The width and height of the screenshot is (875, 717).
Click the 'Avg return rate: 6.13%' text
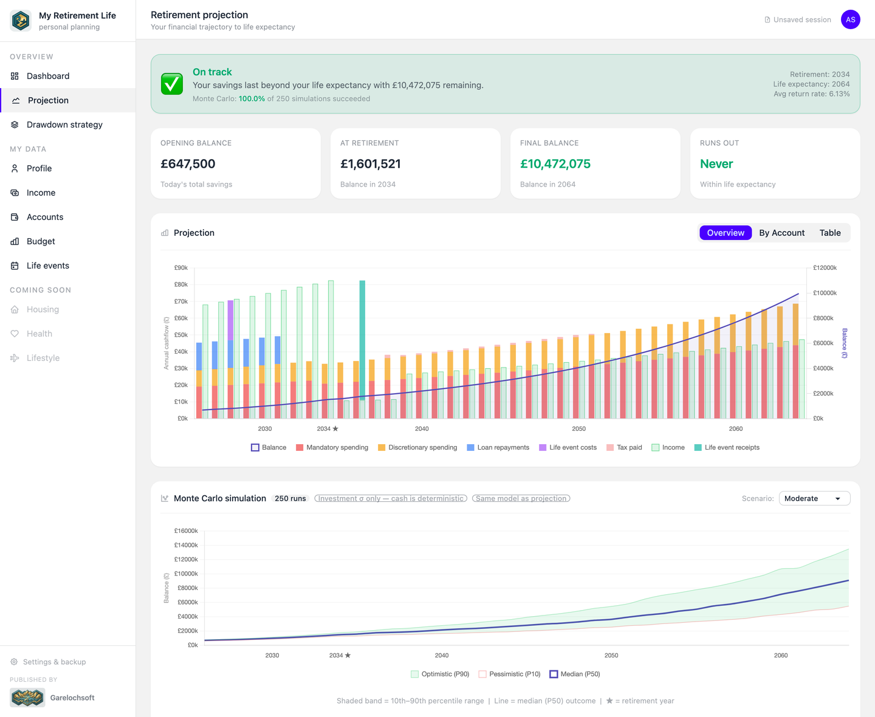click(812, 94)
